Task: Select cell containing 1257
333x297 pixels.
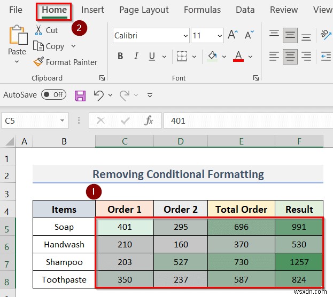Action: [x=299, y=262]
